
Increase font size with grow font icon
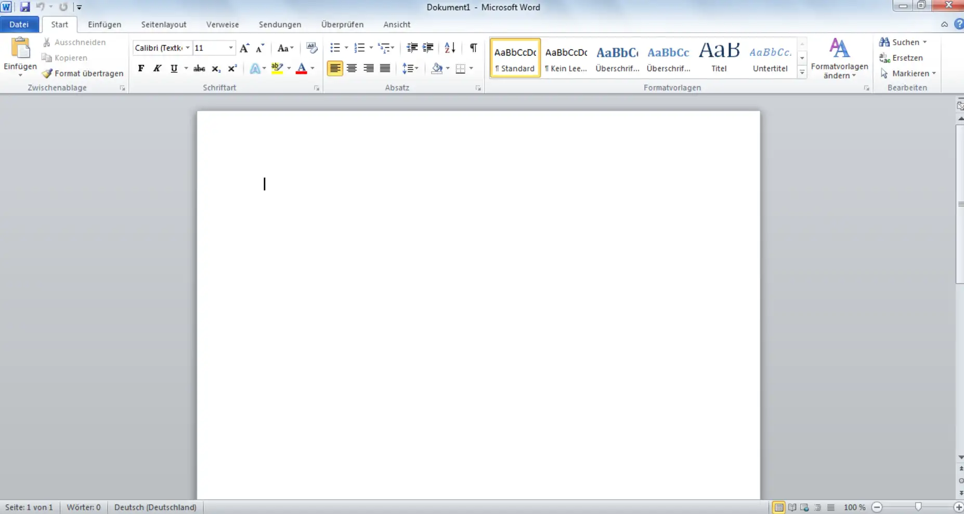point(244,48)
